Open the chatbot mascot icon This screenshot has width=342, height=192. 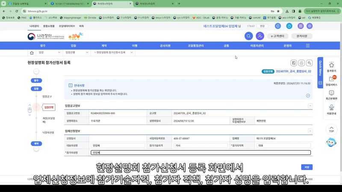[331, 143]
